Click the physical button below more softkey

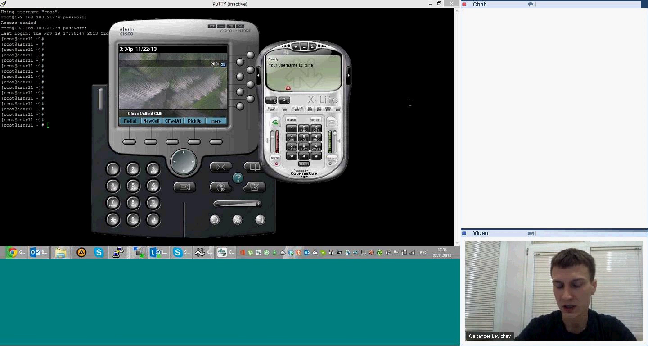(216, 142)
